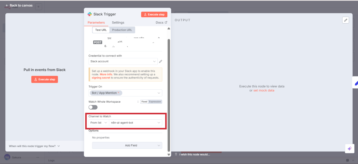Open the From list mode dropdown
This screenshot has height=164, width=358.
click(x=98, y=123)
